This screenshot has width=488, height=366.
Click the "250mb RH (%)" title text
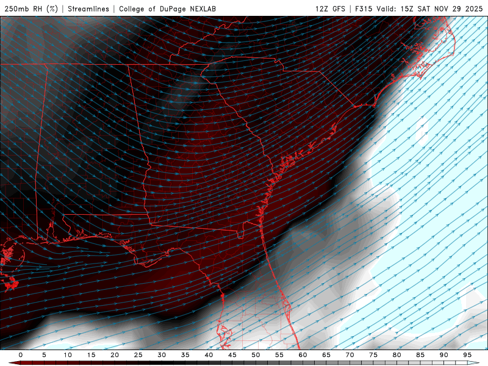pos(31,9)
